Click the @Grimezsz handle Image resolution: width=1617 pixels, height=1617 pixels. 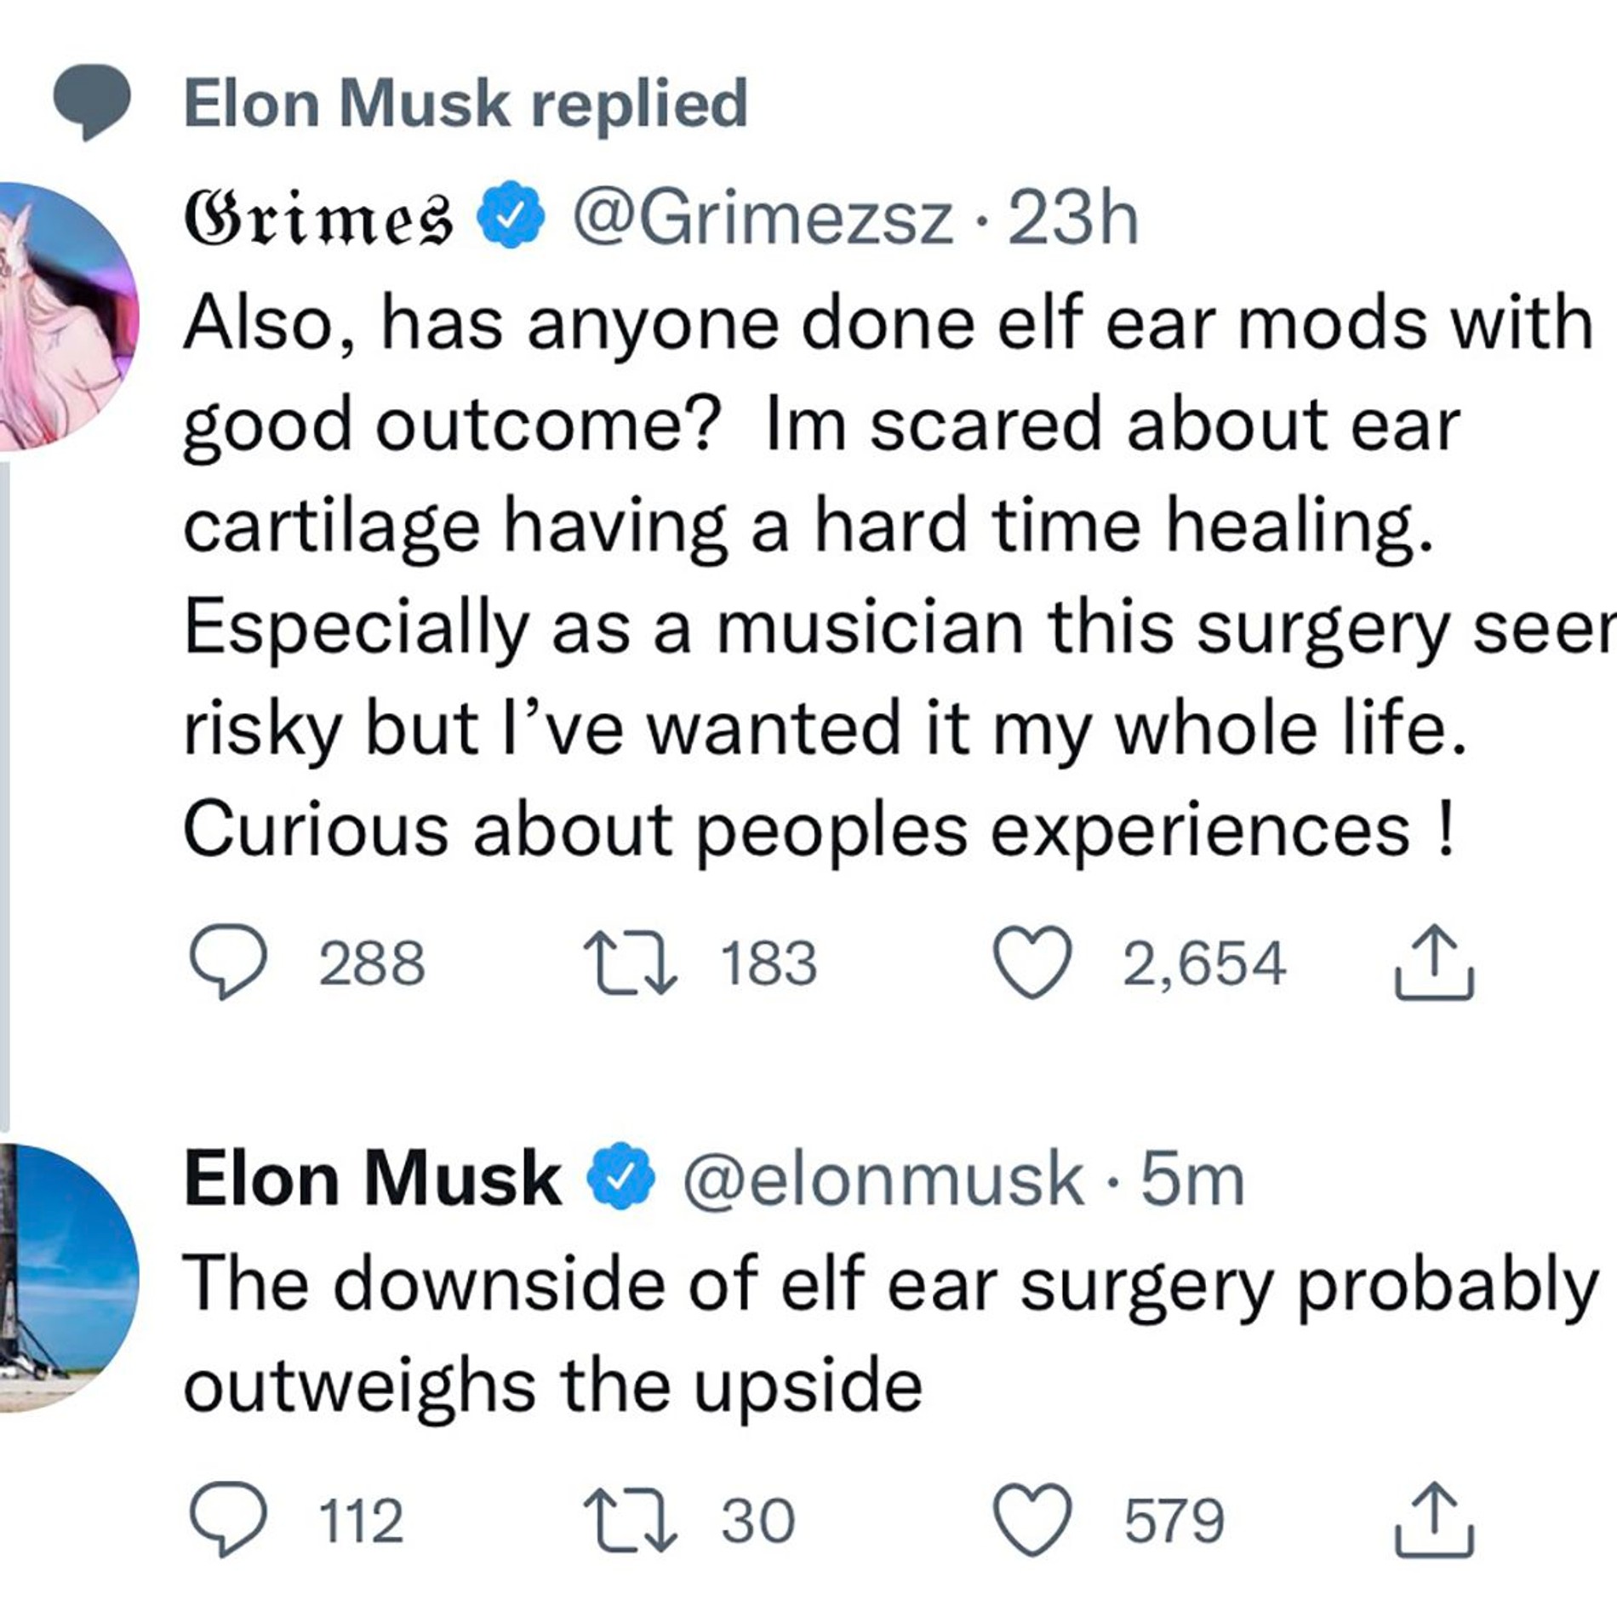(x=763, y=220)
